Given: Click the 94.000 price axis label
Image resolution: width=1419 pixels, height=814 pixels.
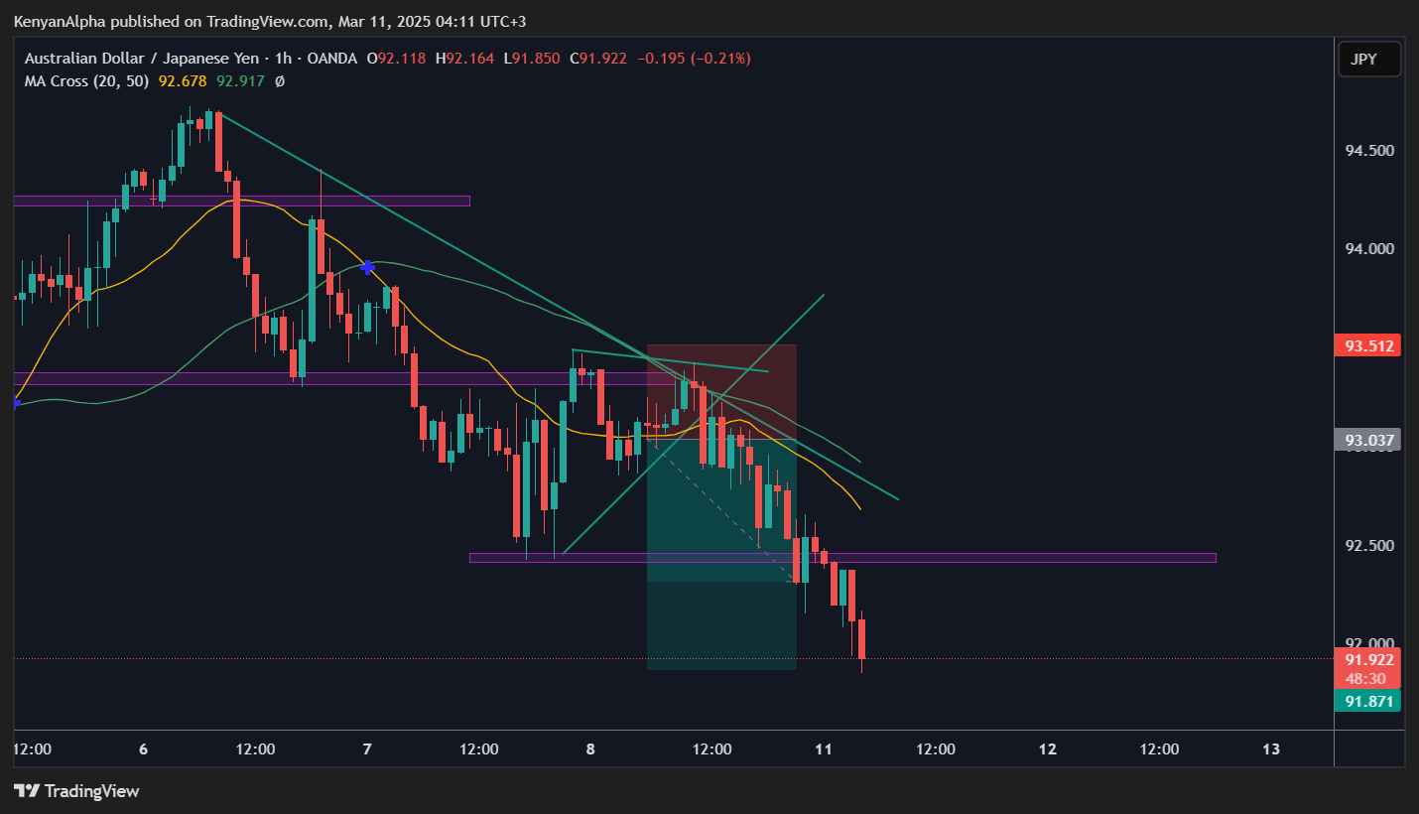Looking at the screenshot, I should pyautogui.click(x=1369, y=248).
